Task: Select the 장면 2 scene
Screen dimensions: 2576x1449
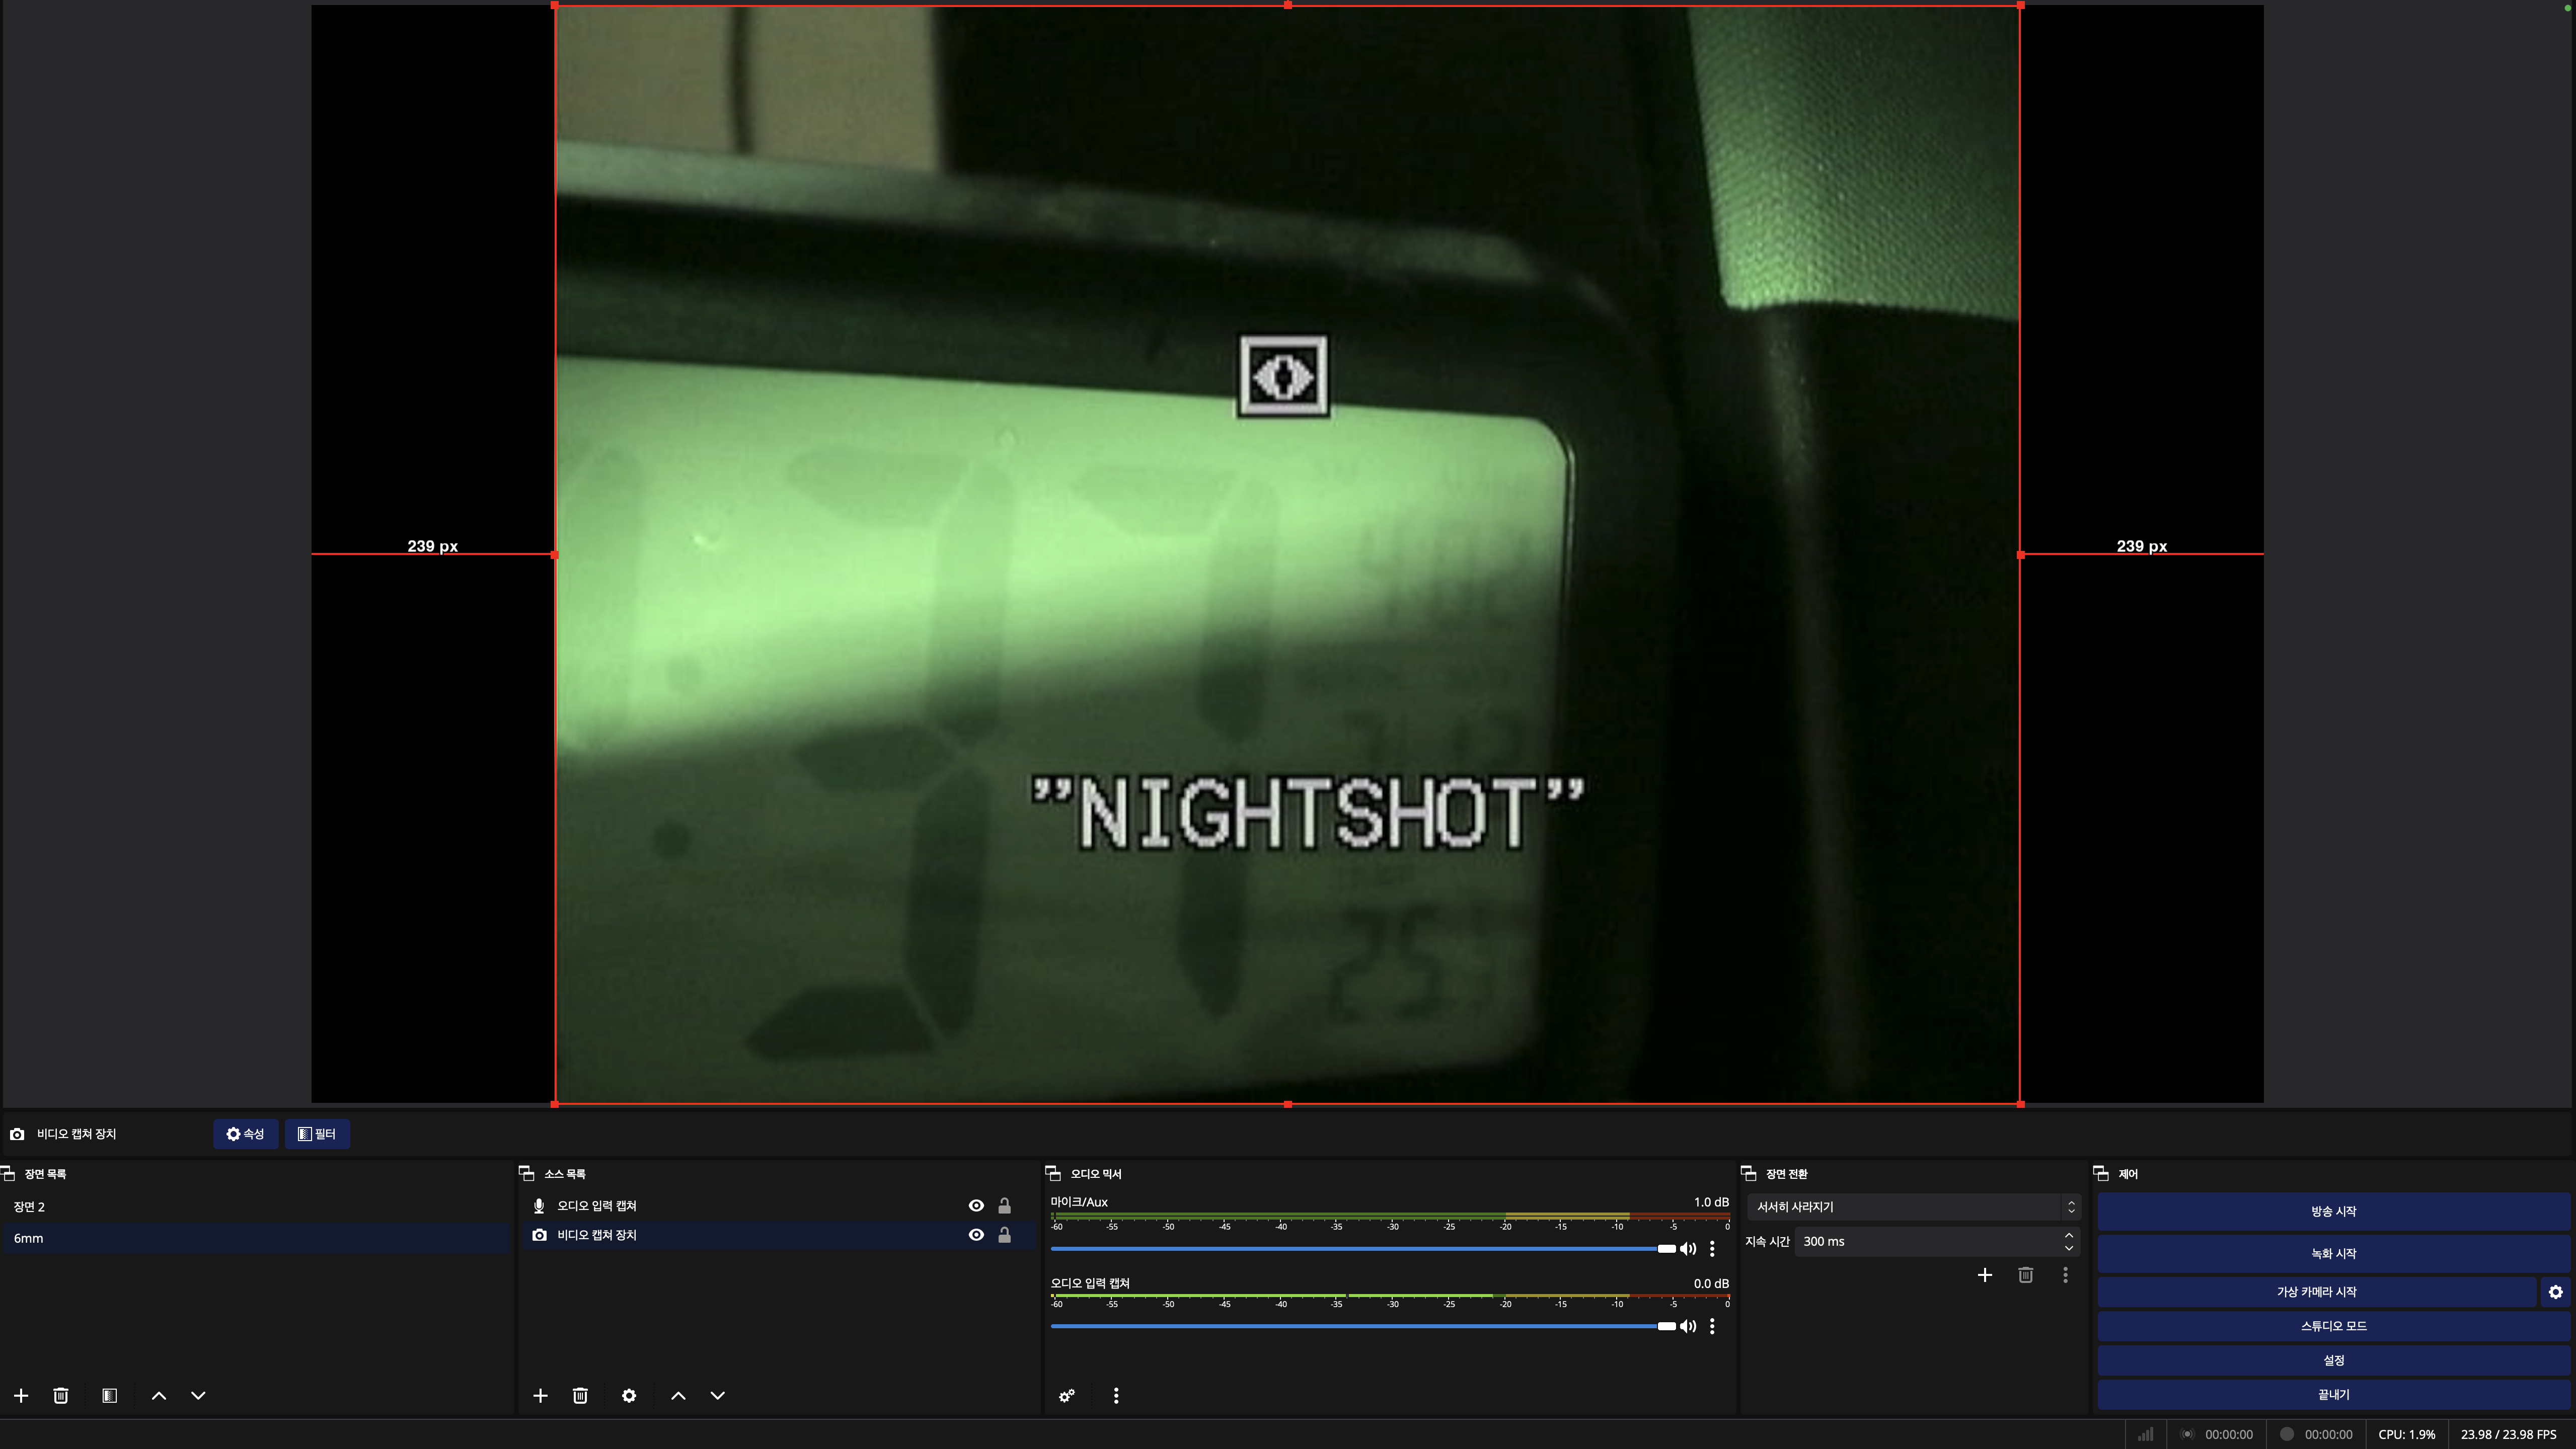Action: coord(30,1206)
